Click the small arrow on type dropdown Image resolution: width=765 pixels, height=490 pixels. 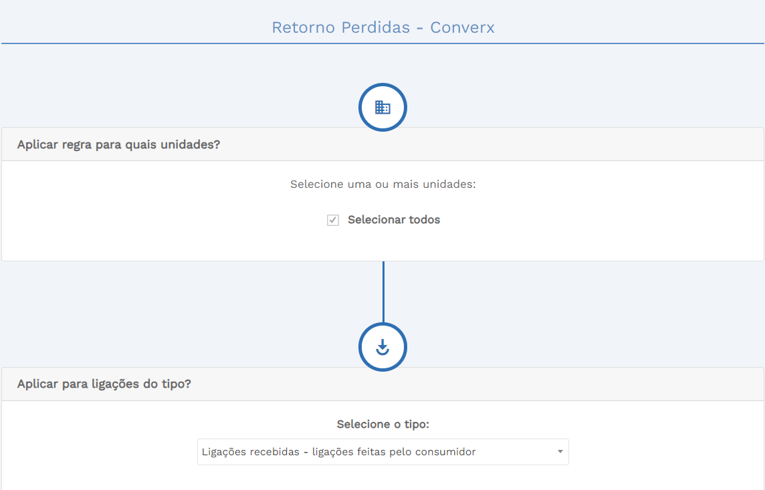(x=560, y=452)
